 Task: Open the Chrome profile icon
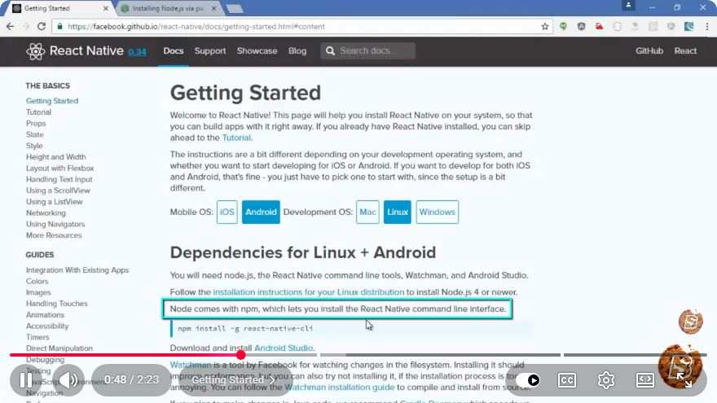point(628,5)
